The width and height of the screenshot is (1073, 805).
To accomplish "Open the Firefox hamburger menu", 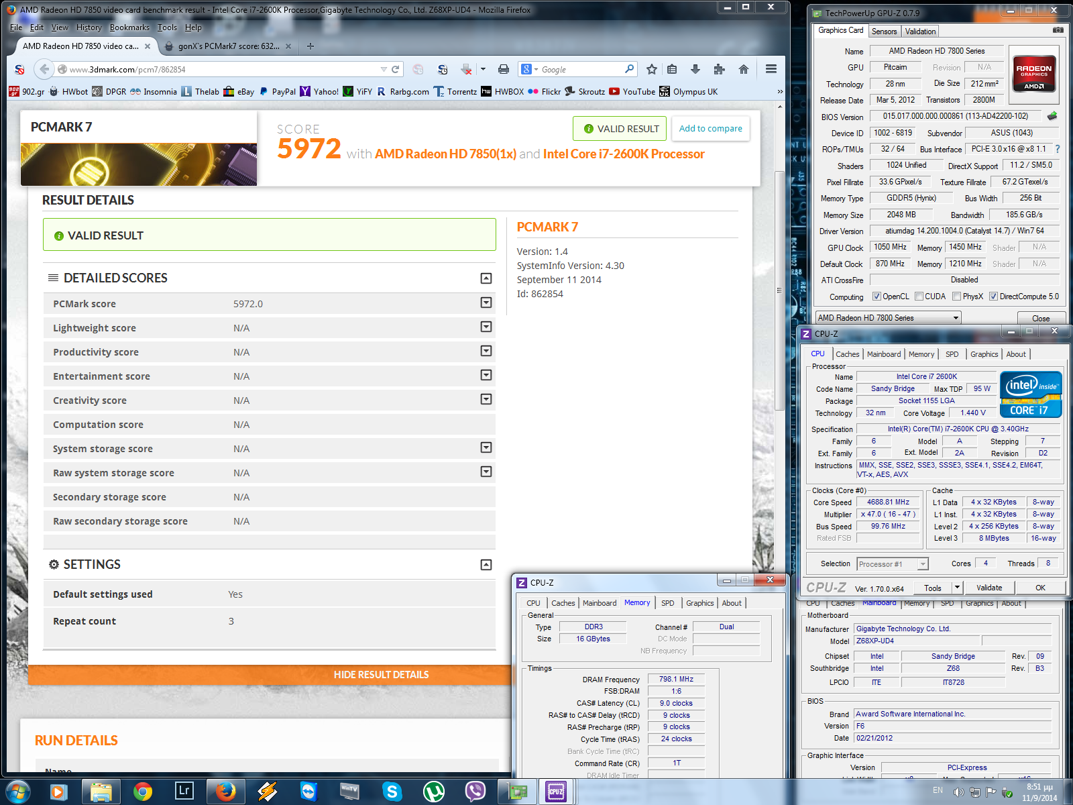I will point(771,69).
